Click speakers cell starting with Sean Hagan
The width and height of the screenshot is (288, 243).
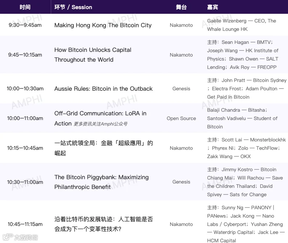coord(243,55)
